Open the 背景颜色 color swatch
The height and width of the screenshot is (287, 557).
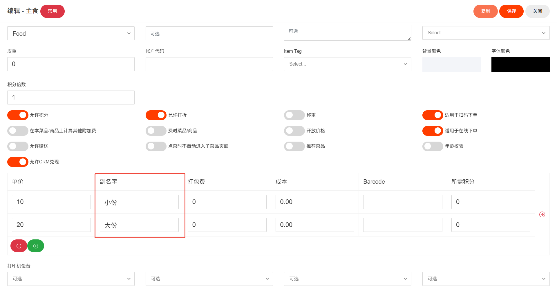451,64
